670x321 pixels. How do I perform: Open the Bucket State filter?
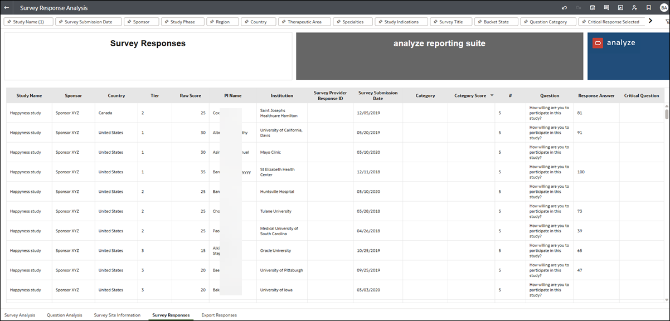click(496, 22)
